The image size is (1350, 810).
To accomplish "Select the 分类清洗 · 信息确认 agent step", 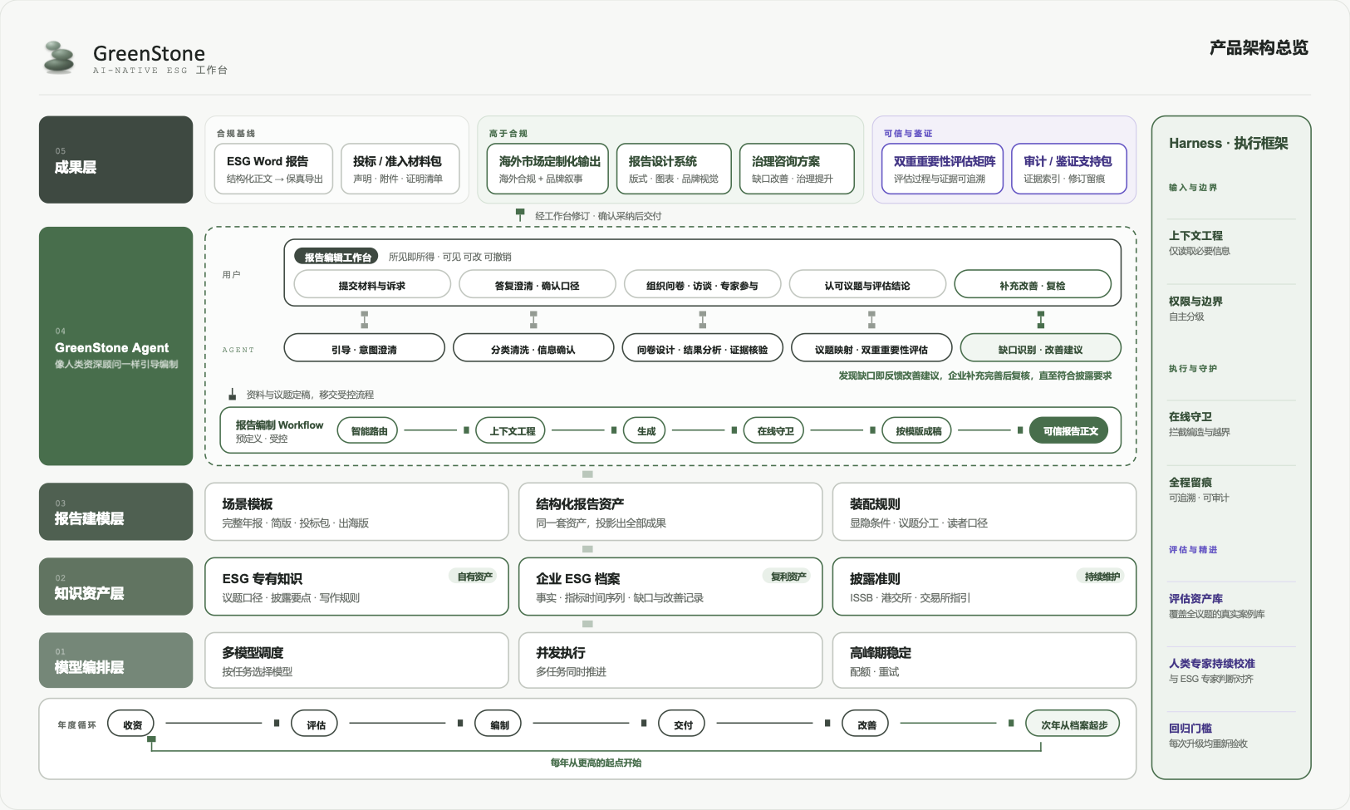I will 533,348.
